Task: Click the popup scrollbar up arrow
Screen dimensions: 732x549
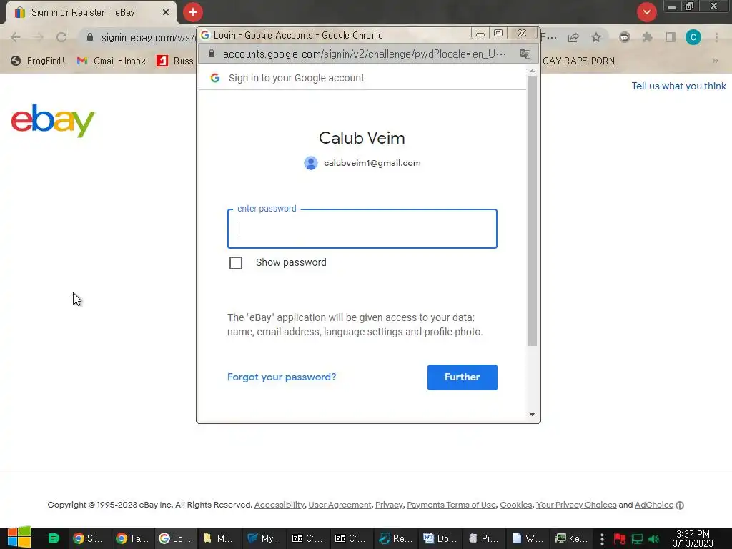Action: tap(532, 71)
